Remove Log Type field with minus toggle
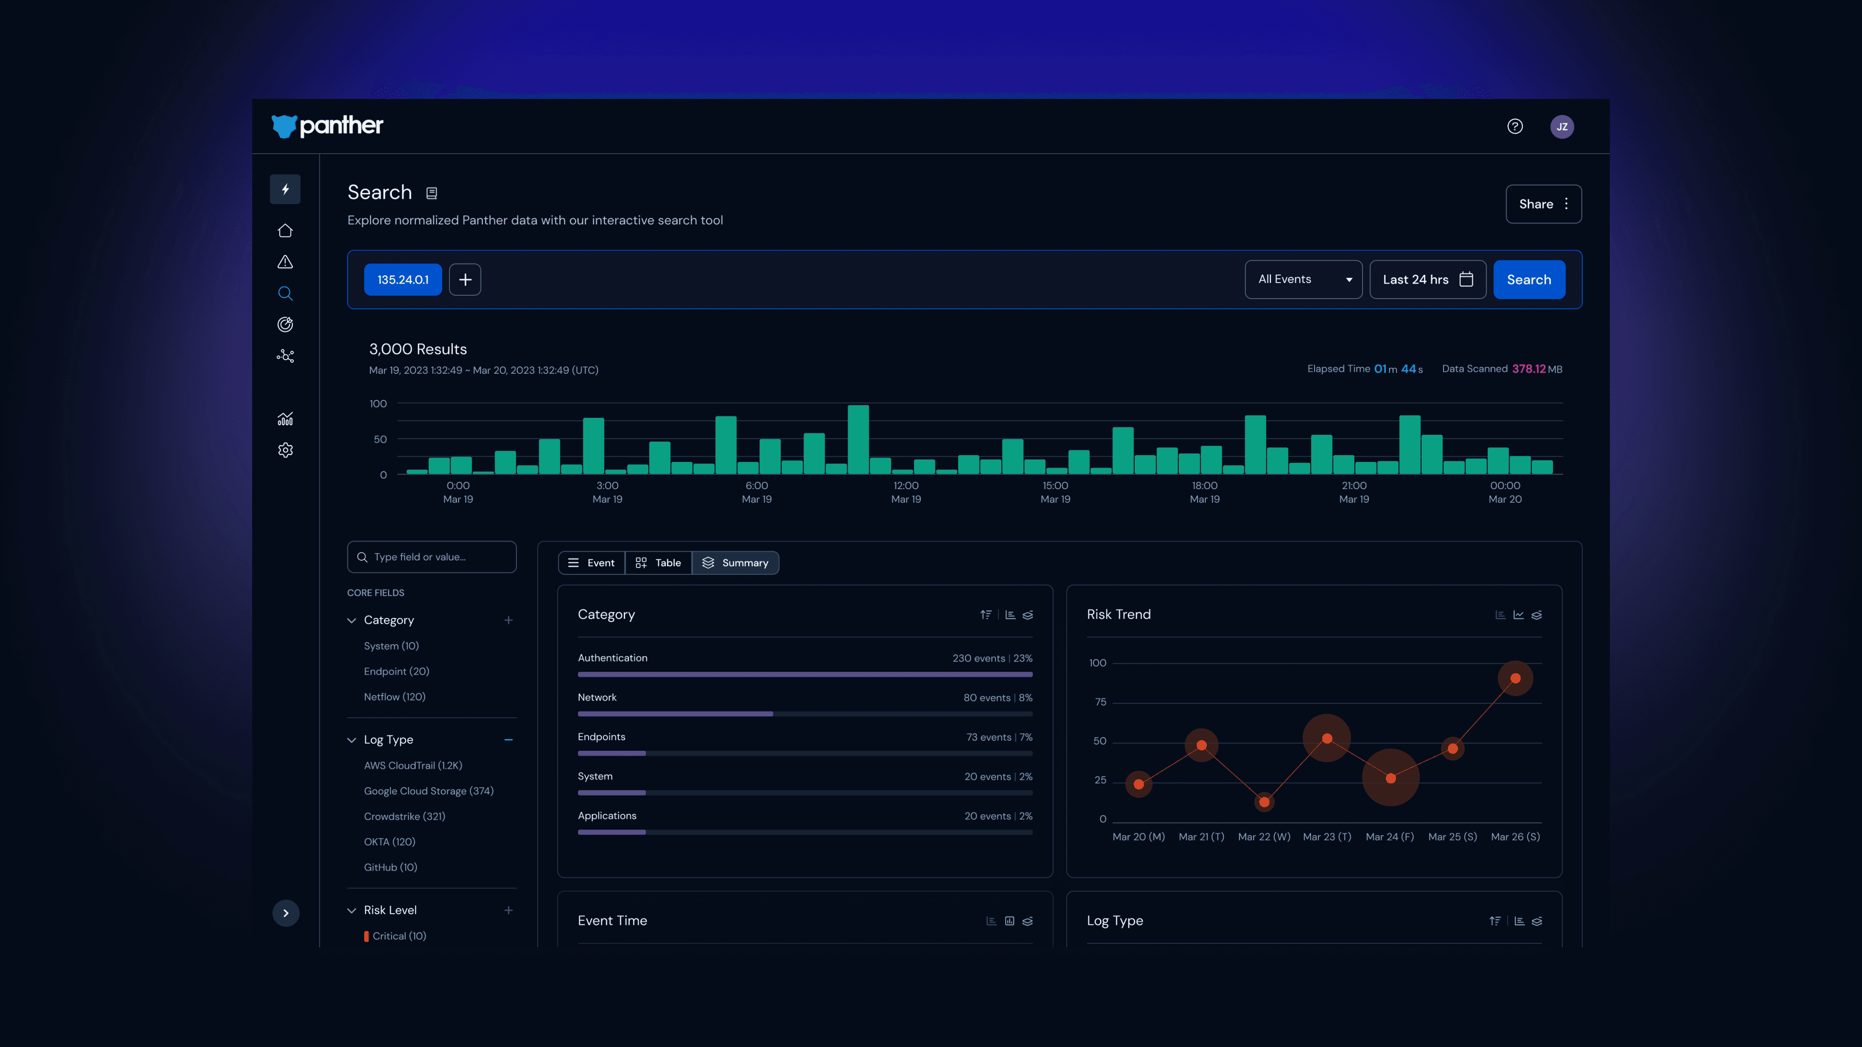Screen dimensions: 1862x1047 pyautogui.click(x=508, y=740)
